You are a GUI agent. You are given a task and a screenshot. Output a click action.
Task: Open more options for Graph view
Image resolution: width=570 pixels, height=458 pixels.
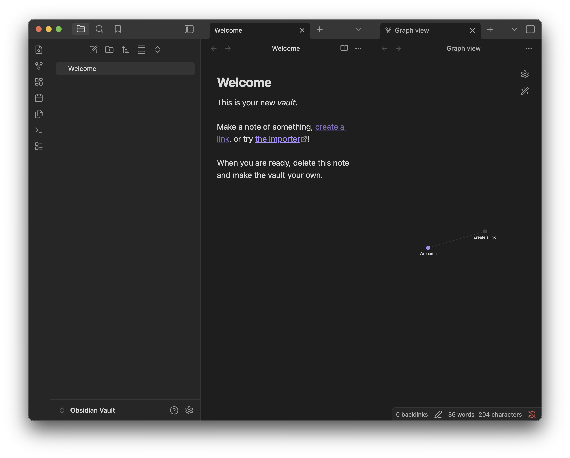529,48
